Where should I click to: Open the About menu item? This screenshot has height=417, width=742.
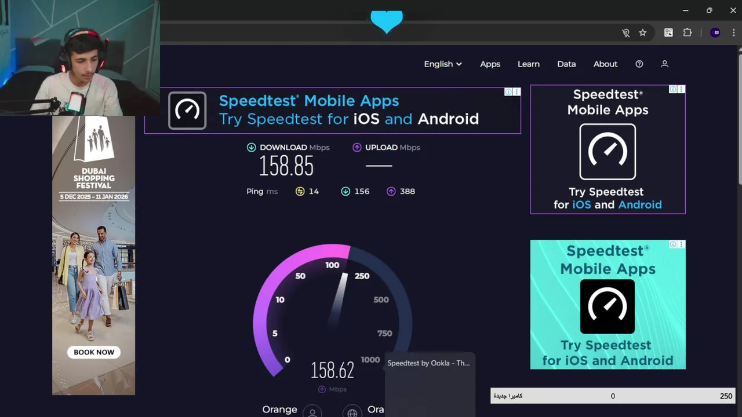(x=605, y=64)
